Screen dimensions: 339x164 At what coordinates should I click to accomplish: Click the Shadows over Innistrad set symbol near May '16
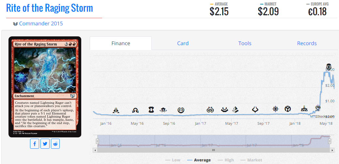(135, 110)
